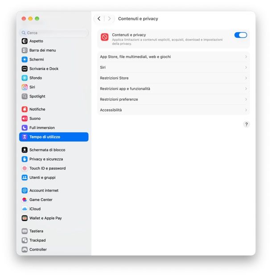Screen dimensions: 272x277
Task: Expand the Restrizioni Store chevron
Action: click(x=246, y=78)
